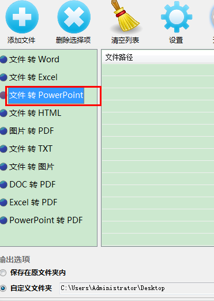Select 文件 转 Word conversion mode
The height and width of the screenshot is (301, 214).
34,59
